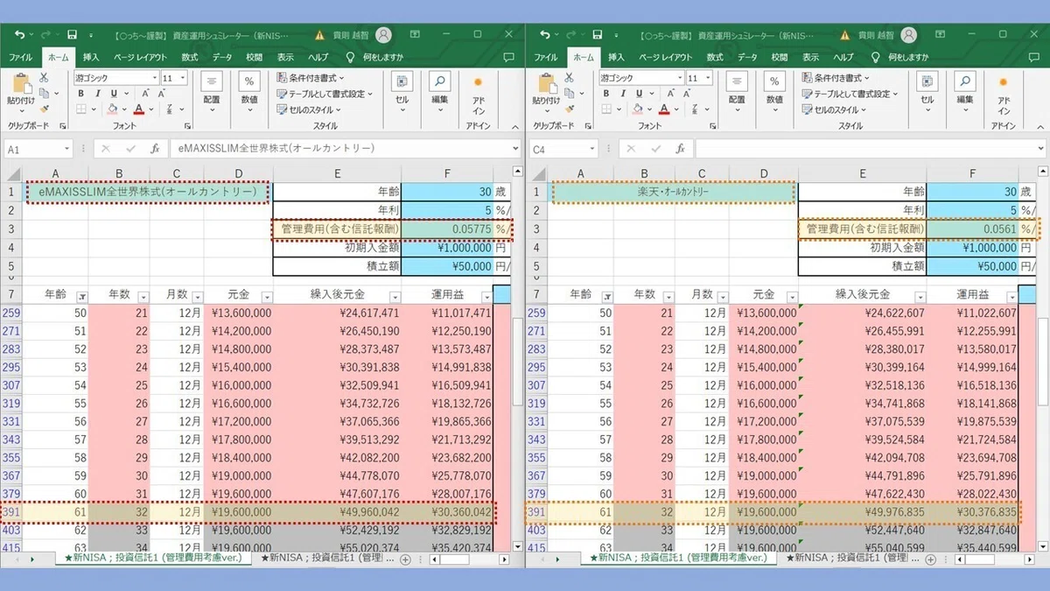
Task: Click Save icon in the right Excel window
Action: [x=597, y=35]
